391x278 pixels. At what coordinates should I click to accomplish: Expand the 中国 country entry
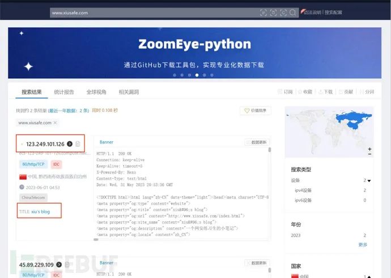point(369,276)
